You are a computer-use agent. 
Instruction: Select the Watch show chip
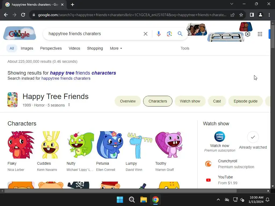point(190,101)
